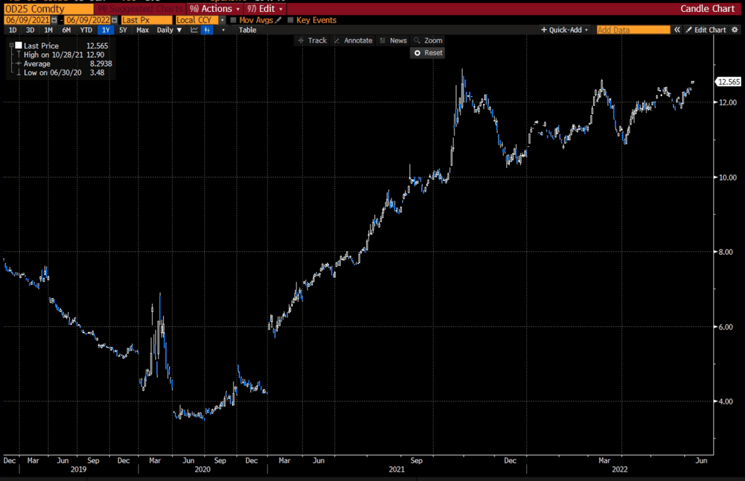
Task: Click the 2021 year label on axis
Action: coord(397,469)
